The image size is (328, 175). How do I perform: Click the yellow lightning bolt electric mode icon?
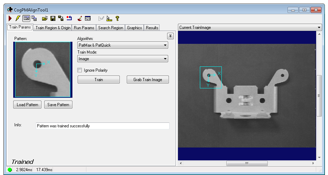coord(18,18)
